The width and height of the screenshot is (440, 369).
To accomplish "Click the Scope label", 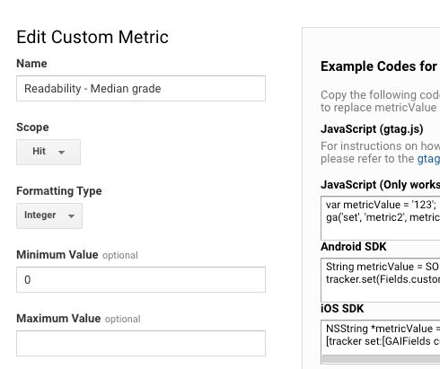I will coord(32,127).
